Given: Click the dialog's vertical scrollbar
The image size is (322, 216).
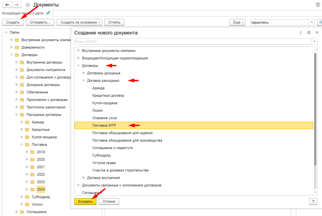Looking at the screenshot, I should pyautogui.click(x=315, y=109).
